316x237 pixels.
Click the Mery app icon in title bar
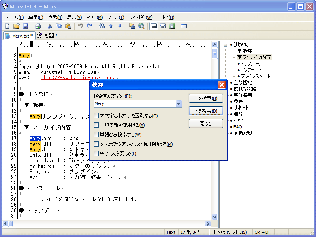(5, 6)
